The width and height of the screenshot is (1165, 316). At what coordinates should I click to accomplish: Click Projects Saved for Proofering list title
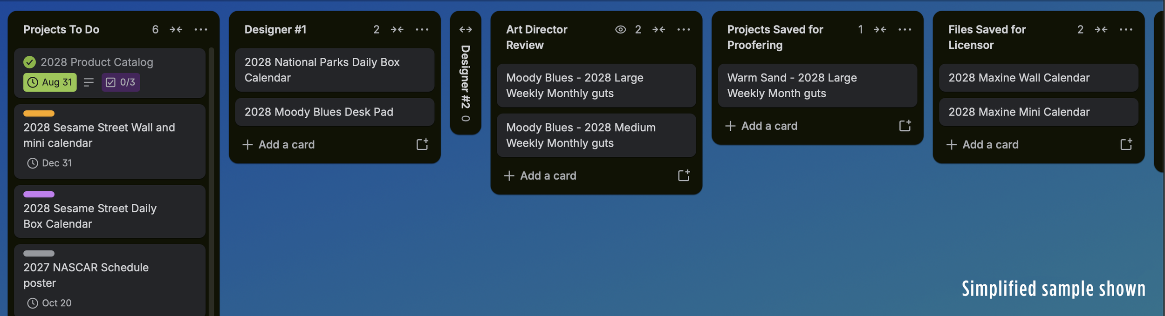pos(775,37)
